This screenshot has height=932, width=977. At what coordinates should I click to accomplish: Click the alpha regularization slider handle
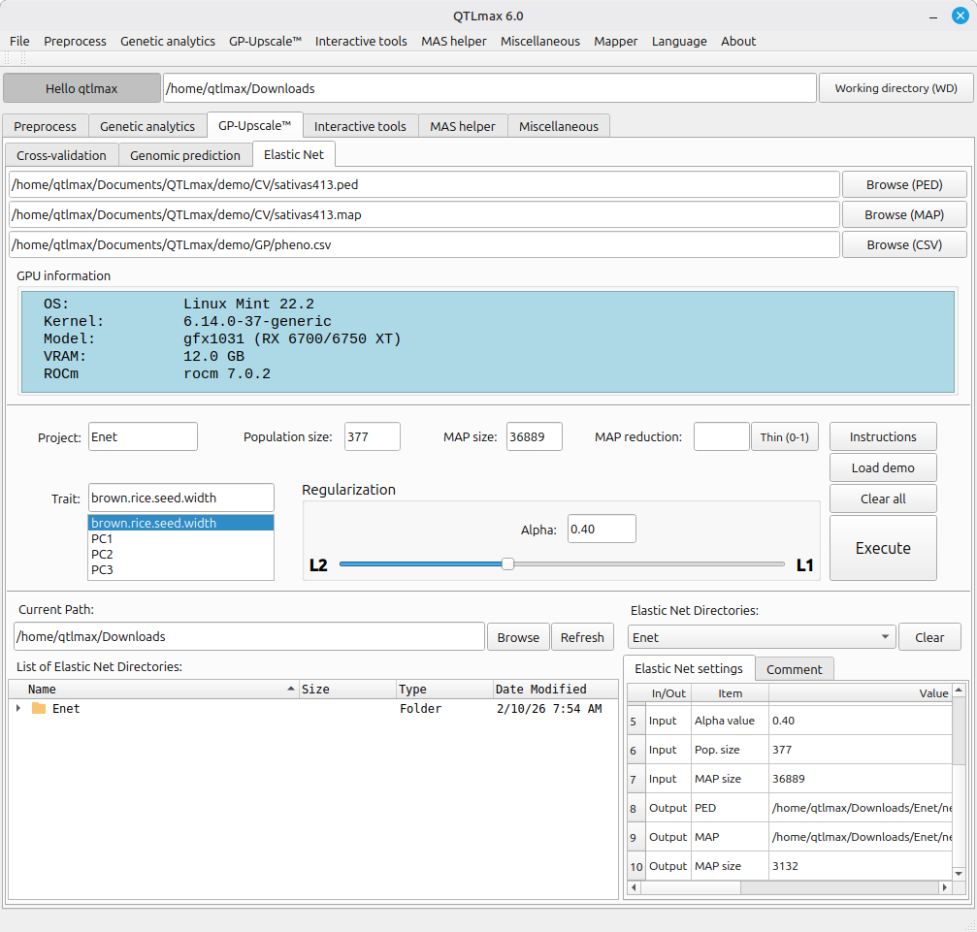(507, 564)
